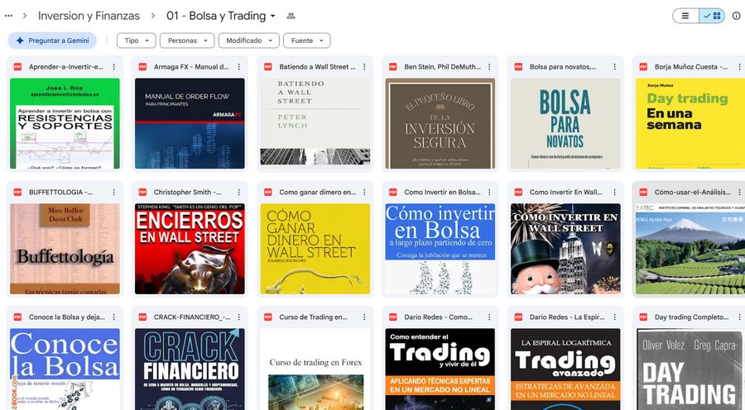
Task: Open options menu for CRACK-FINANCIERO file
Action: 239,317
